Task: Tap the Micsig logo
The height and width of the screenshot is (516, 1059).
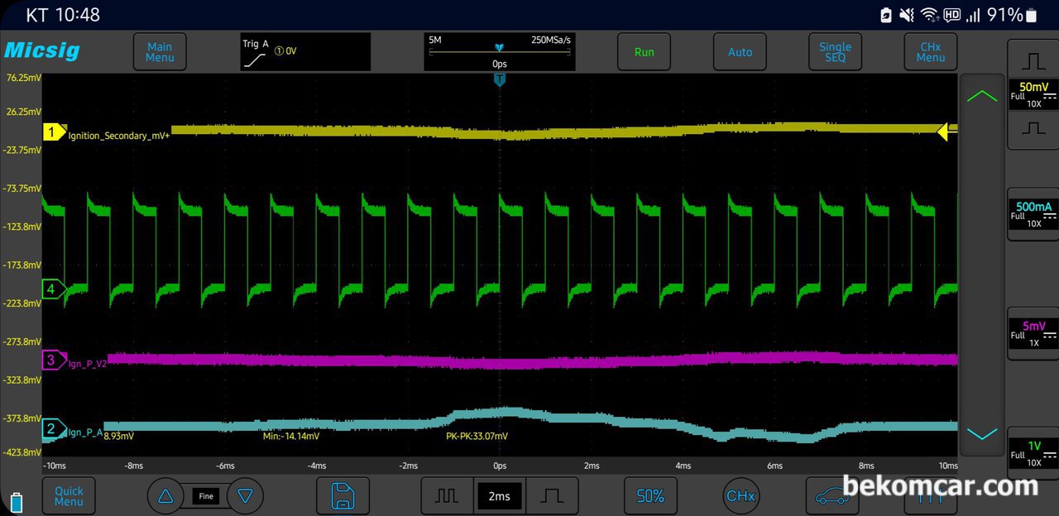Action: (x=42, y=50)
